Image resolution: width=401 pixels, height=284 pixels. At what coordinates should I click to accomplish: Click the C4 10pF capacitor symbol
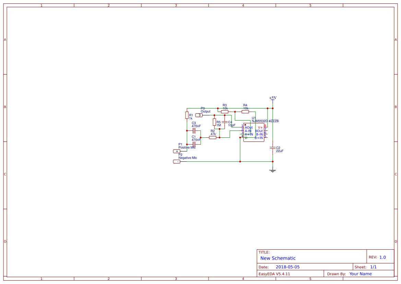tap(225, 122)
